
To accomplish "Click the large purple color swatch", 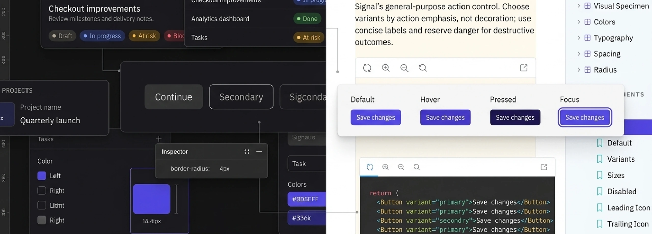I will click(x=151, y=199).
